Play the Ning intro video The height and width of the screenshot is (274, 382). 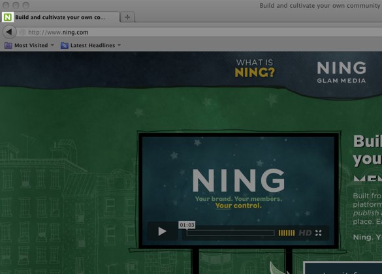click(x=162, y=231)
